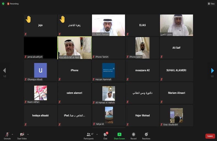Select Hassan Nammah's Mediclinic tile
Image resolution: width=217 pixels, height=141 pixels.
coord(109,70)
